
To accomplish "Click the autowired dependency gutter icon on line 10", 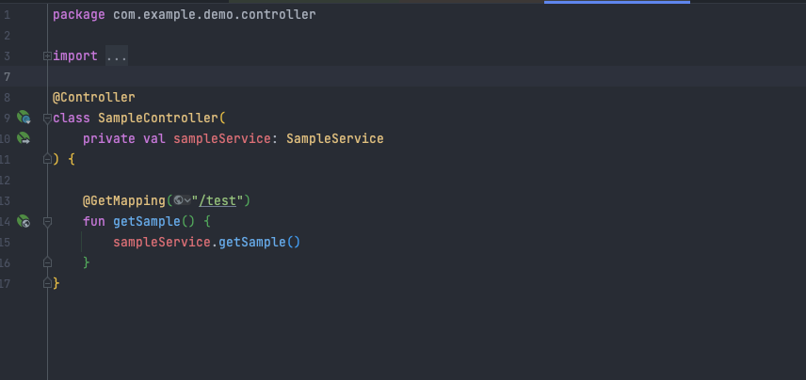I will pyautogui.click(x=24, y=138).
